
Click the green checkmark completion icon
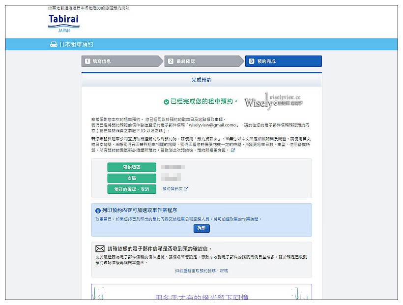[166, 102]
